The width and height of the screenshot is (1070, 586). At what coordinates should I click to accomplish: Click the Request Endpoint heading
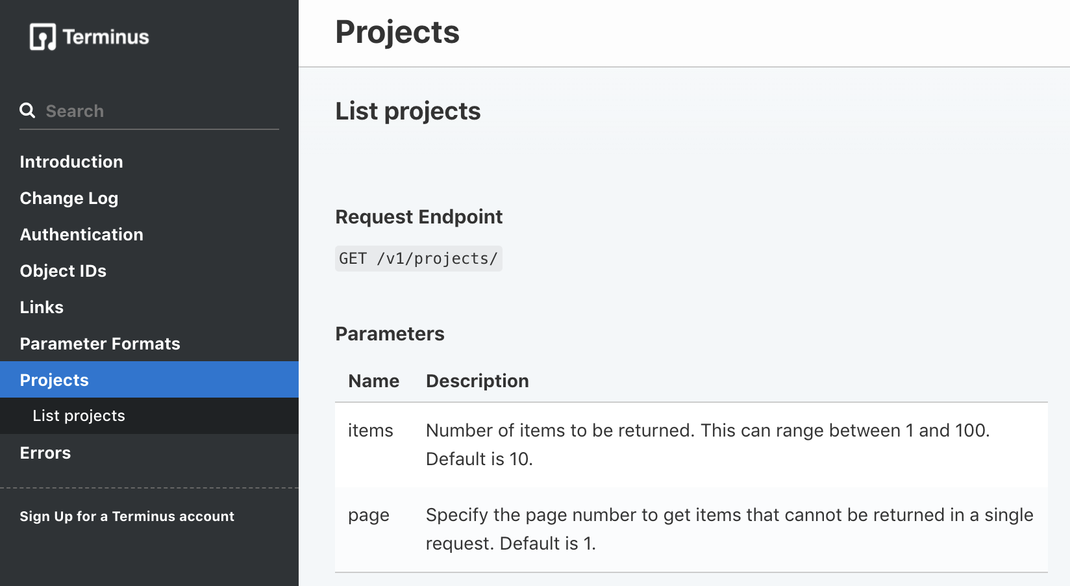(x=419, y=217)
